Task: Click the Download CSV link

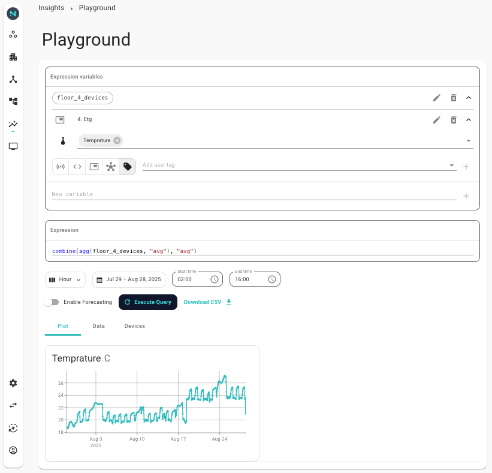Action: [x=207, y=302]
